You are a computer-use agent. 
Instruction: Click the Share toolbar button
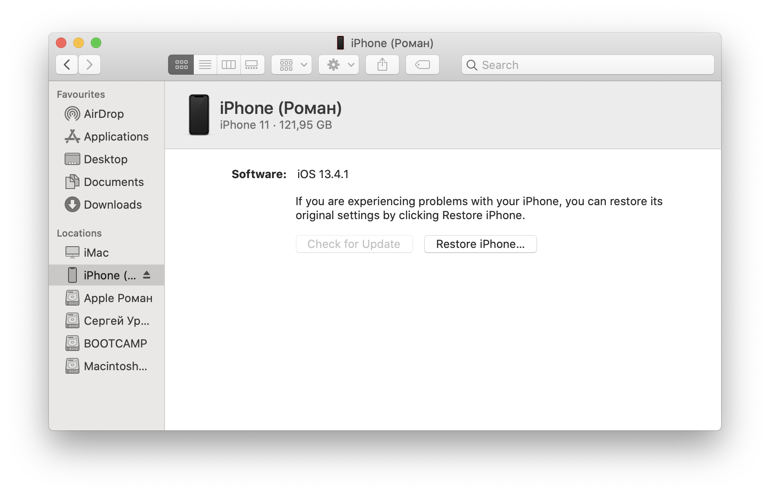[382, 65]
